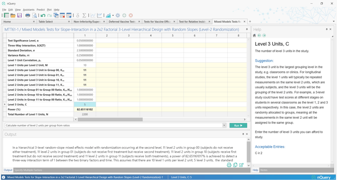Copy the output statement
337x180 pixels.
235,165
